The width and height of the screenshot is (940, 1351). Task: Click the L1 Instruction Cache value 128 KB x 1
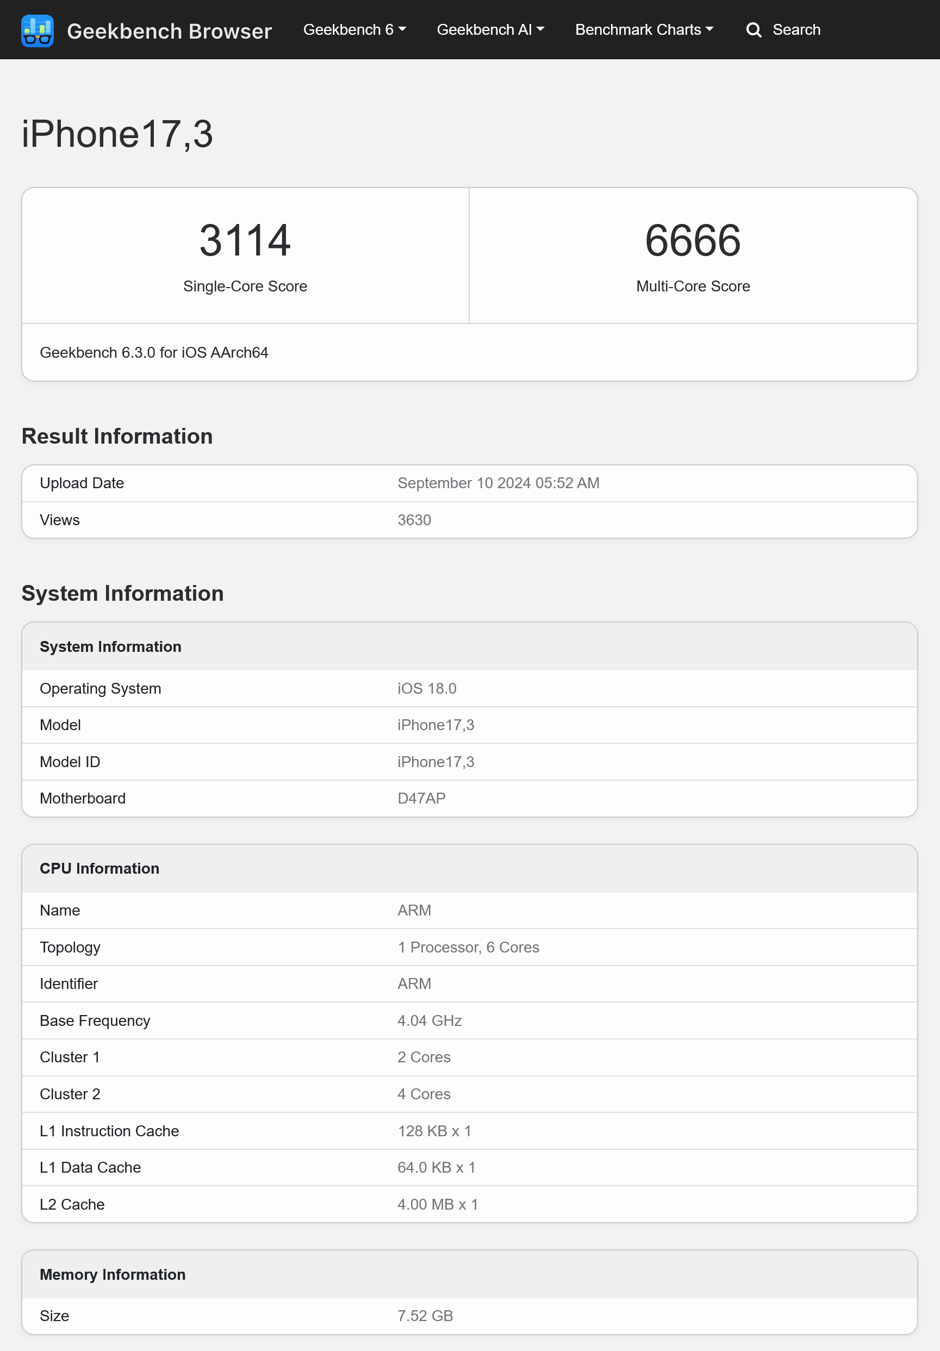point(434,1131)
